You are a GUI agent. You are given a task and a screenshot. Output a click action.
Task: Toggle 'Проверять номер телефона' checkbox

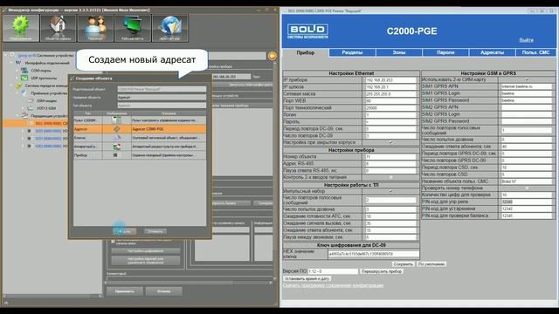click(x=527, y=188)
